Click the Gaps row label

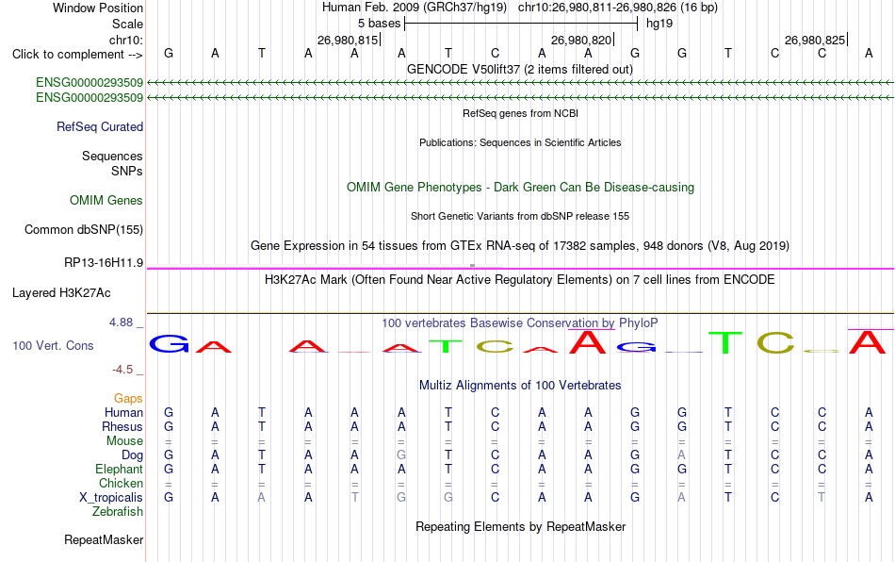(x=128, y=398)
